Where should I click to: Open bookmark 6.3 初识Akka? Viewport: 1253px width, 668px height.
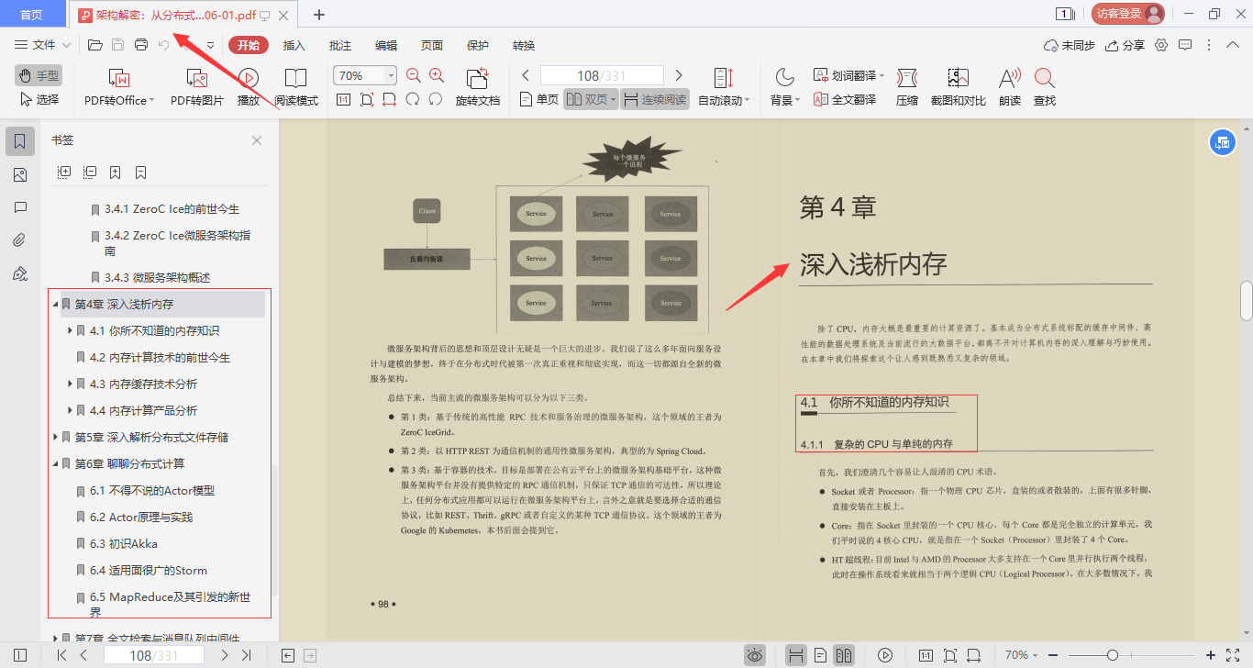[x=124, y=543]
